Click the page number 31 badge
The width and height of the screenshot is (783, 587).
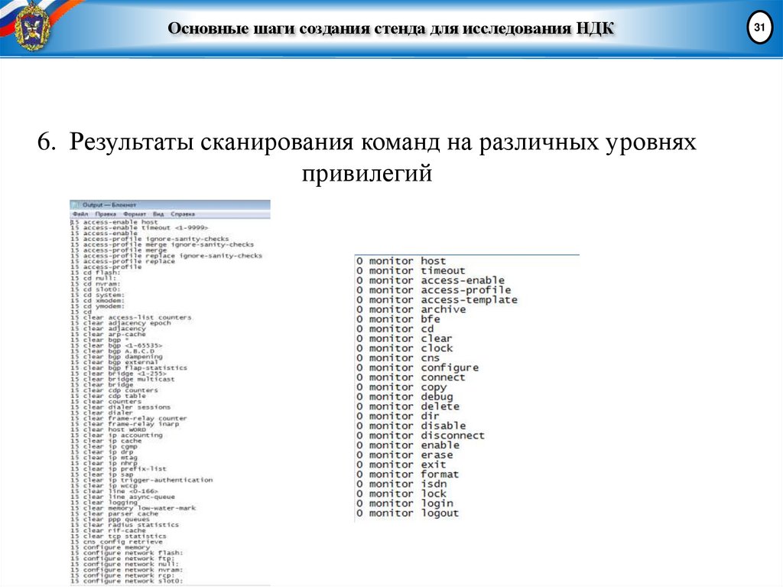tap(759, 27)
